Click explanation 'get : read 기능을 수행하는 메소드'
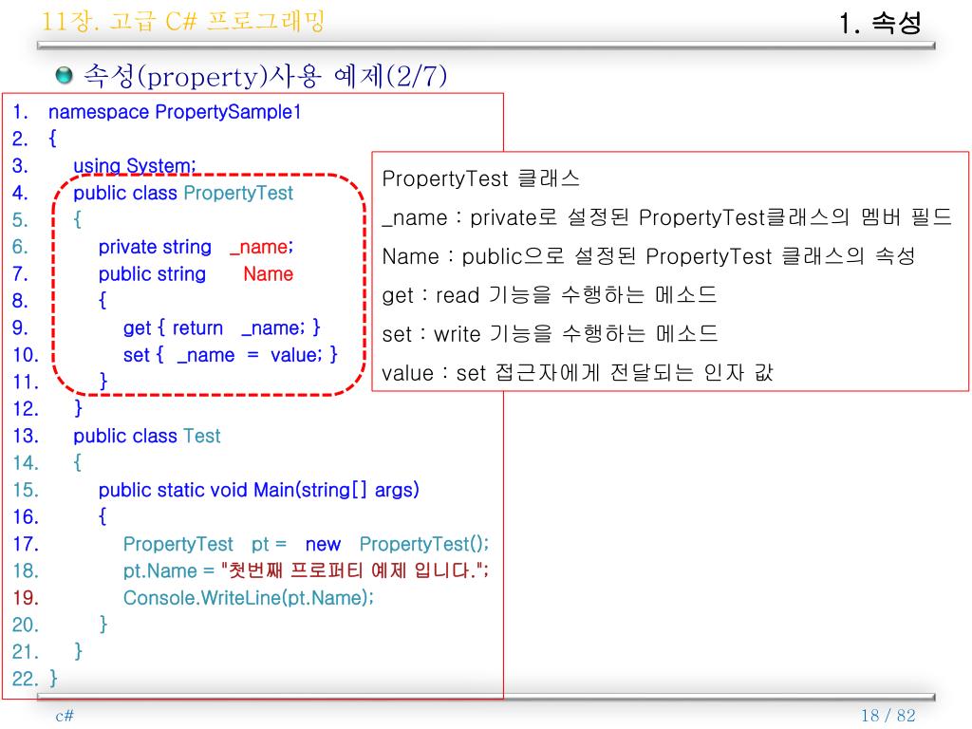Image resolution: width=972 pixels, height=729 pixels. 550,295
